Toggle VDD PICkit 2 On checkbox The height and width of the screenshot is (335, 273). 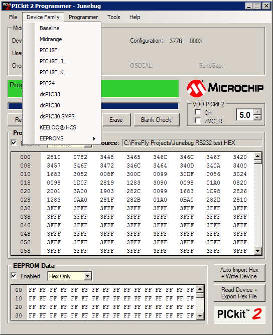click(x=198, y=112)
